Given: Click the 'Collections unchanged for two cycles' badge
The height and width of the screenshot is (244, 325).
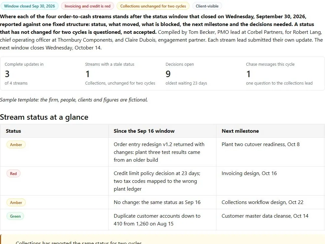Looking at the screenshot, I should (x=153, y=6).
